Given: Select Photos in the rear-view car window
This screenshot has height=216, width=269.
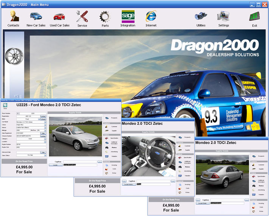Looking at the screenshot, I should pyautogui.click(x=258, y=186).
